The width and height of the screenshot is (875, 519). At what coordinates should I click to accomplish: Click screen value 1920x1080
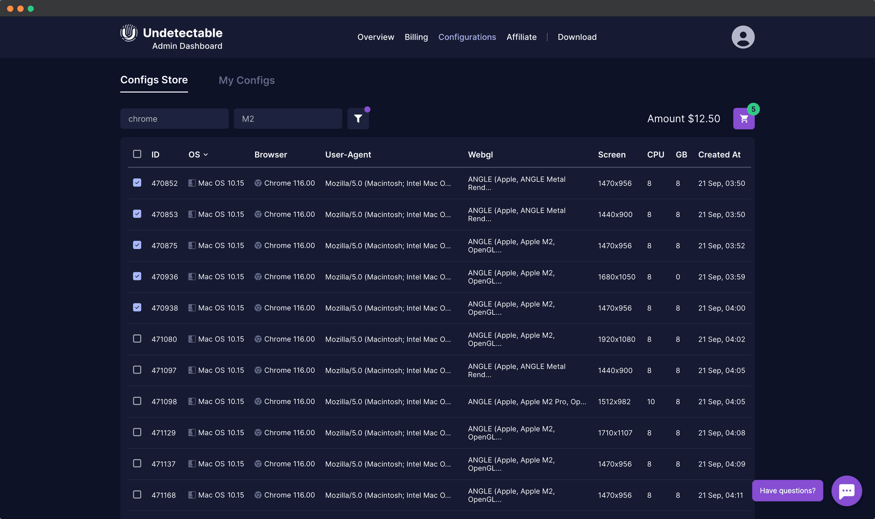click(x=617, y=339)
